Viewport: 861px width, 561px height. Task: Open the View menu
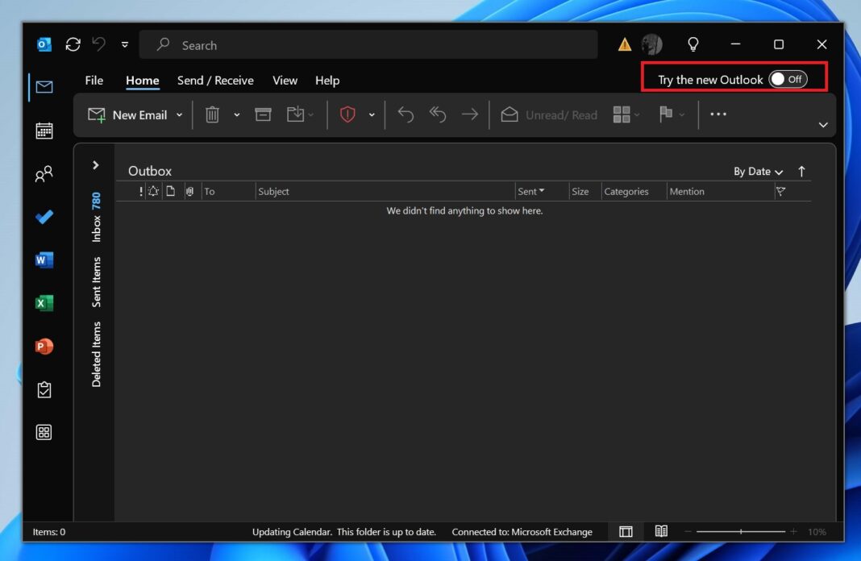[x=285, y=80]
